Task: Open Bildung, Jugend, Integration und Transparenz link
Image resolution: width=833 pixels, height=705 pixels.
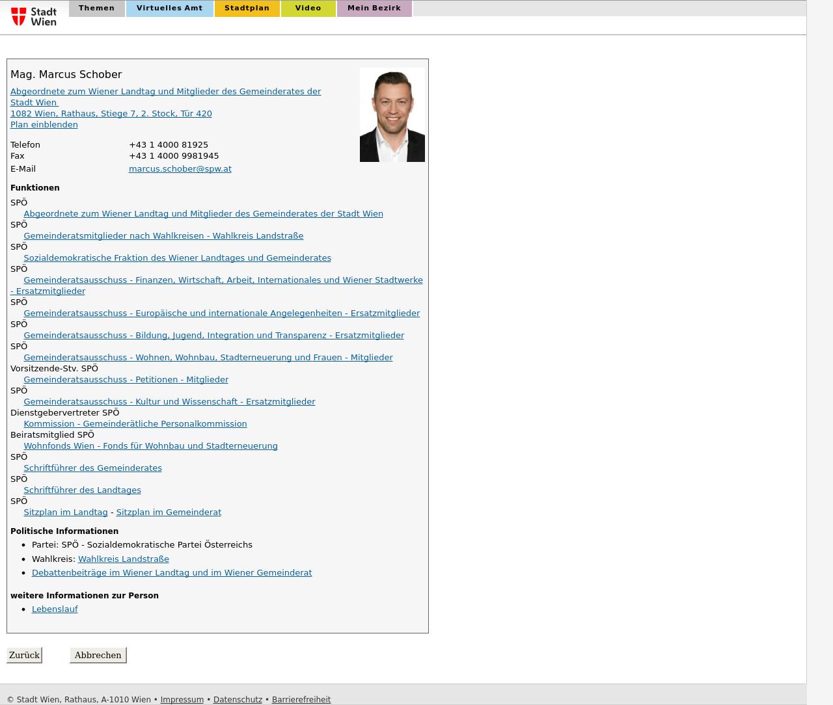Action: click(x=213, y=335)
